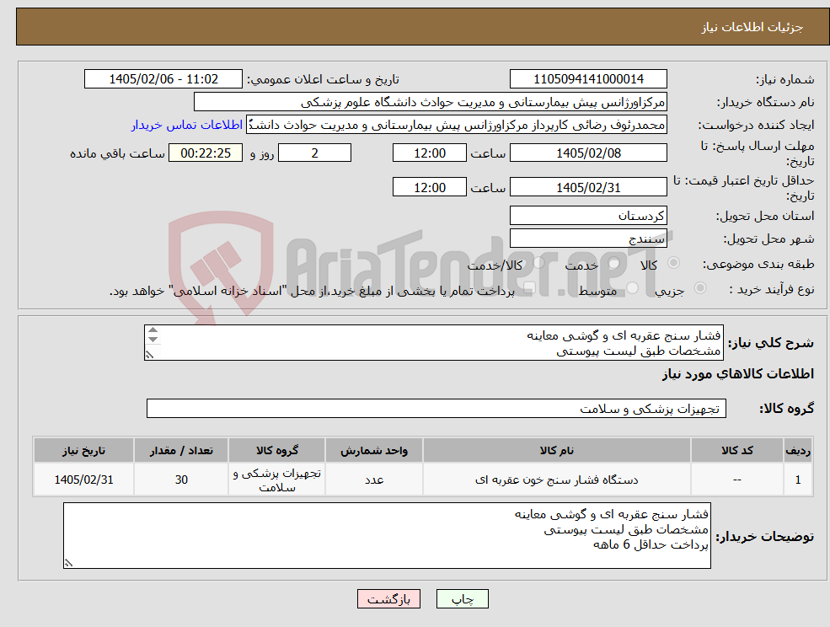Image resolution: width=830 pixels, height=627 pixels.
Task: Grab resize handle of توضیحات خریدار textarea
Action: point(69,564)
